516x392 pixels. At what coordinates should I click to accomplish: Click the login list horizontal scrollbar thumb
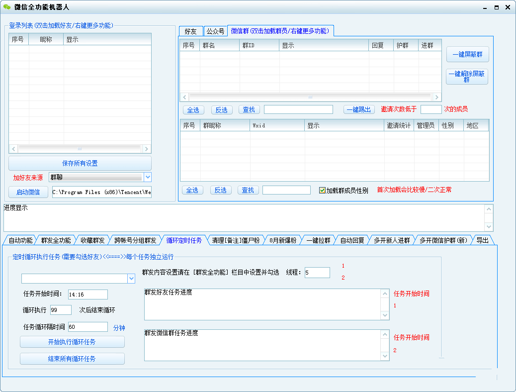tap(80, 149)
